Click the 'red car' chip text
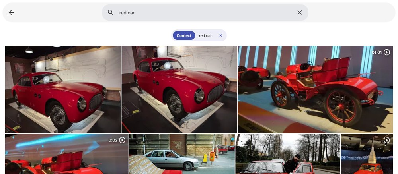The height and width of the screenshot is (174, 398). pos(205,35)
